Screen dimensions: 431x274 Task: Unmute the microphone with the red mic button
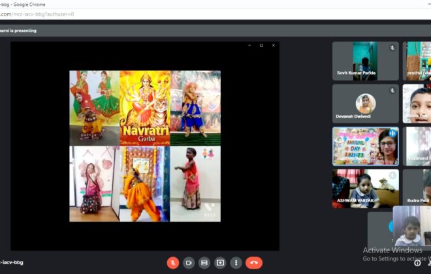[173, 263]
